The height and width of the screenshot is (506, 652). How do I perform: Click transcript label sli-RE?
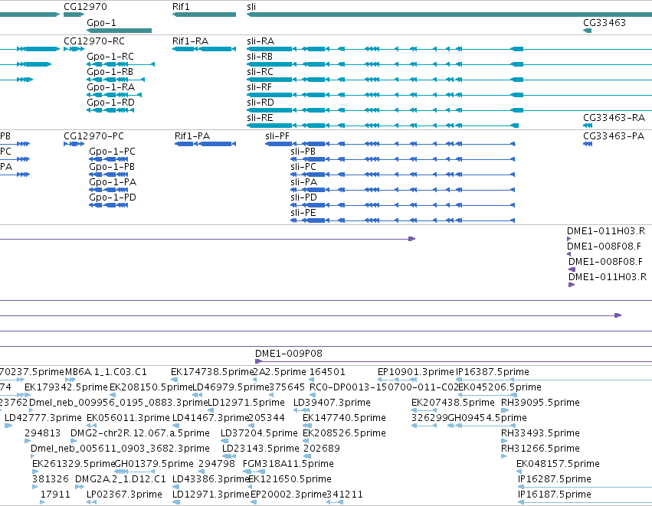(x=260, y=118)
